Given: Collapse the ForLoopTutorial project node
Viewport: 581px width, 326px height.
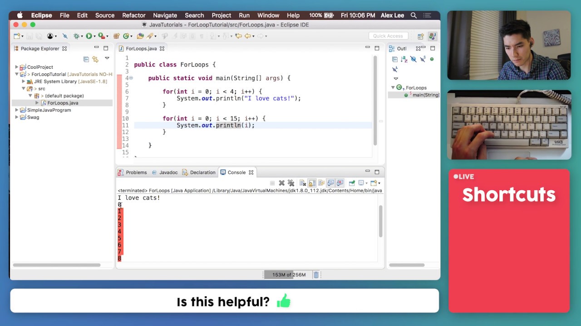Looking at the screenshot, I should click(x=17, y=74).
